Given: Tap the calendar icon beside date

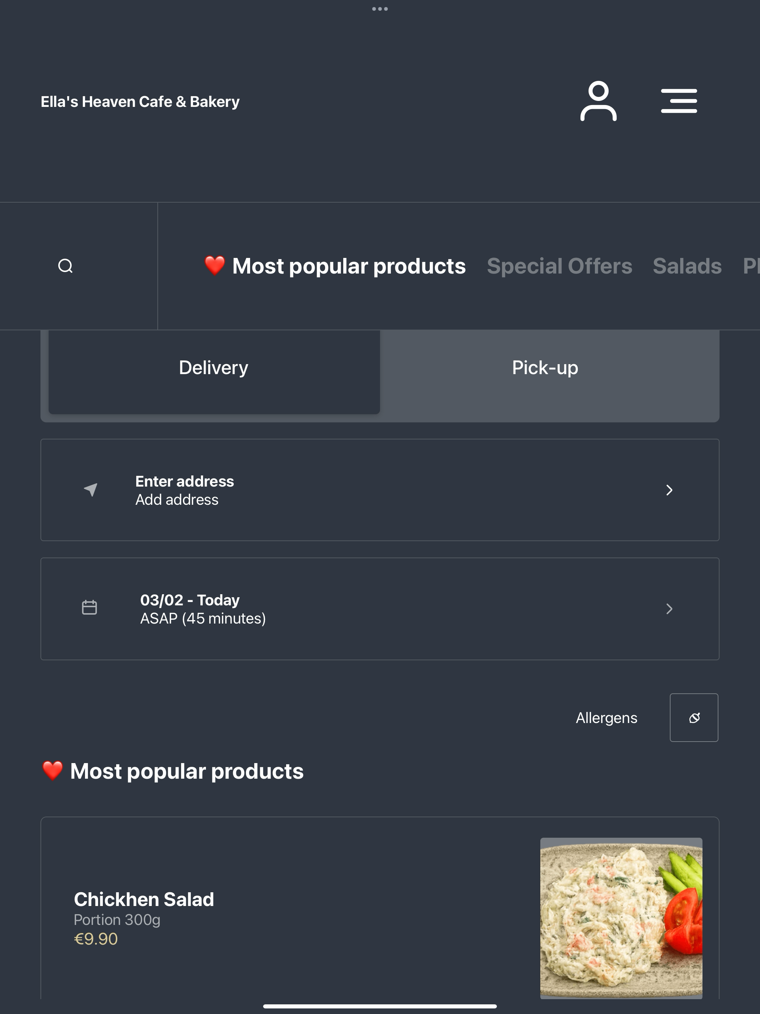Looking at the screenshot, I should [89, 607].
